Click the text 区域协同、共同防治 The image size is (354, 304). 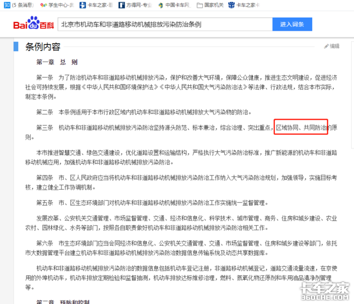click(x=301, y=128)
